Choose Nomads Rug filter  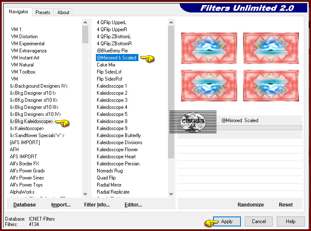[x=110, y=171]
